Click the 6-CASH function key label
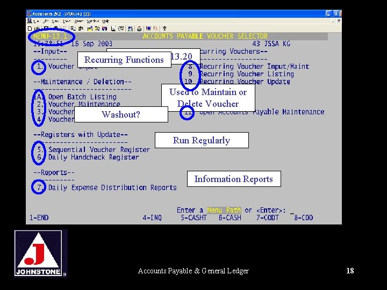 (x=230, y=218)
